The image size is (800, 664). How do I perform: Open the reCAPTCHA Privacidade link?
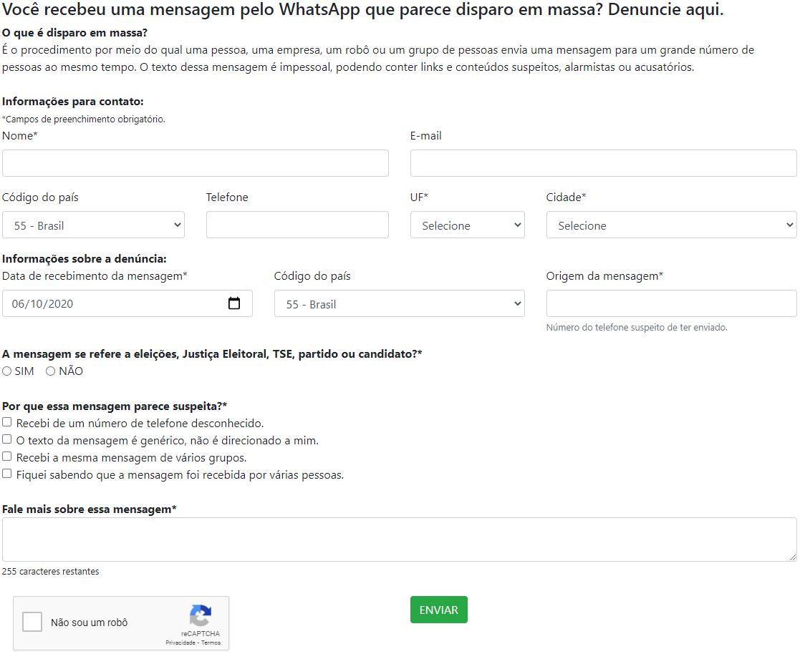click(180, 643)
